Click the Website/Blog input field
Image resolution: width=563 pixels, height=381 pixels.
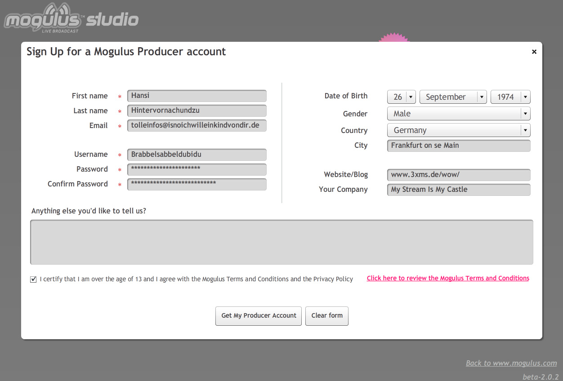point(459,175)
